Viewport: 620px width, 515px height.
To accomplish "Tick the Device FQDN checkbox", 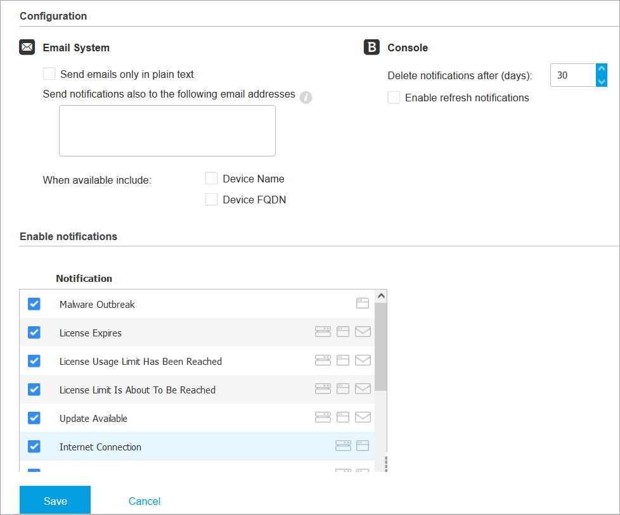I will (212, 200).
